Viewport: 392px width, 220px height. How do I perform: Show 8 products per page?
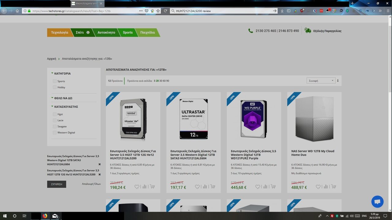click(155, 81)
